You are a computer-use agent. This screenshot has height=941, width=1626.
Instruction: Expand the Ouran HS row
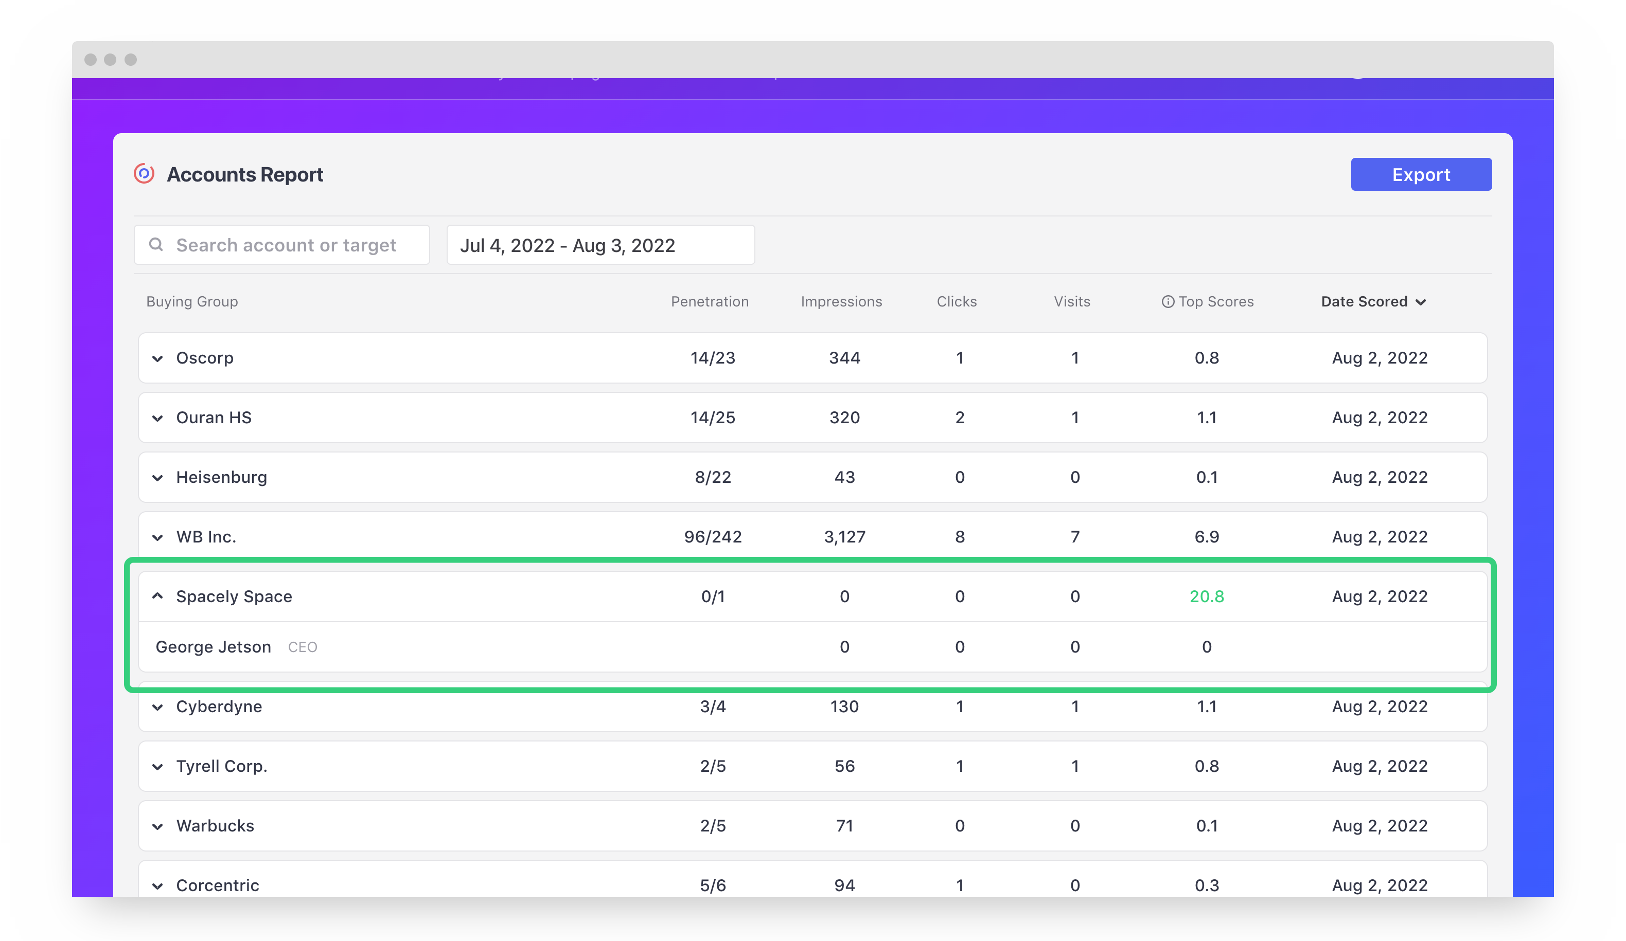pos(157,418)
